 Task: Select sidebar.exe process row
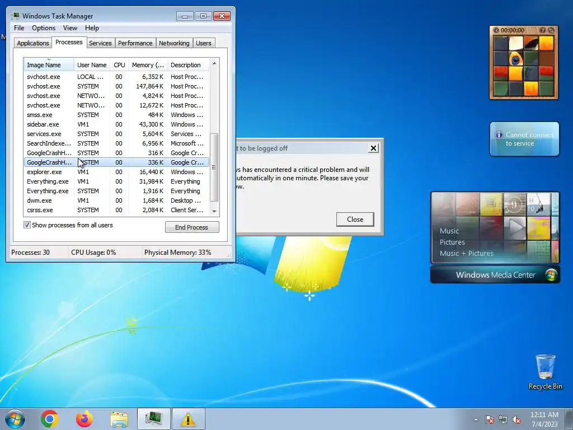116,124
